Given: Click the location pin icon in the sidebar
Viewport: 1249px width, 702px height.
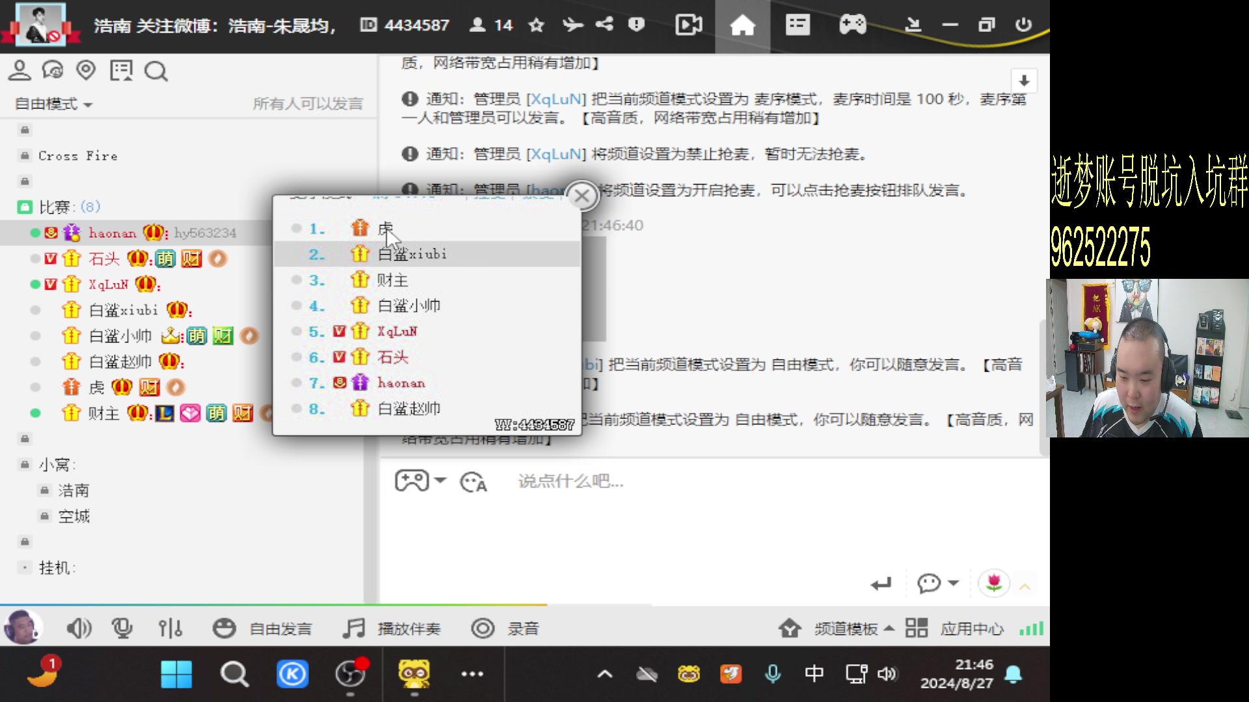Looking at the screenshot, I should pos(86,70).
